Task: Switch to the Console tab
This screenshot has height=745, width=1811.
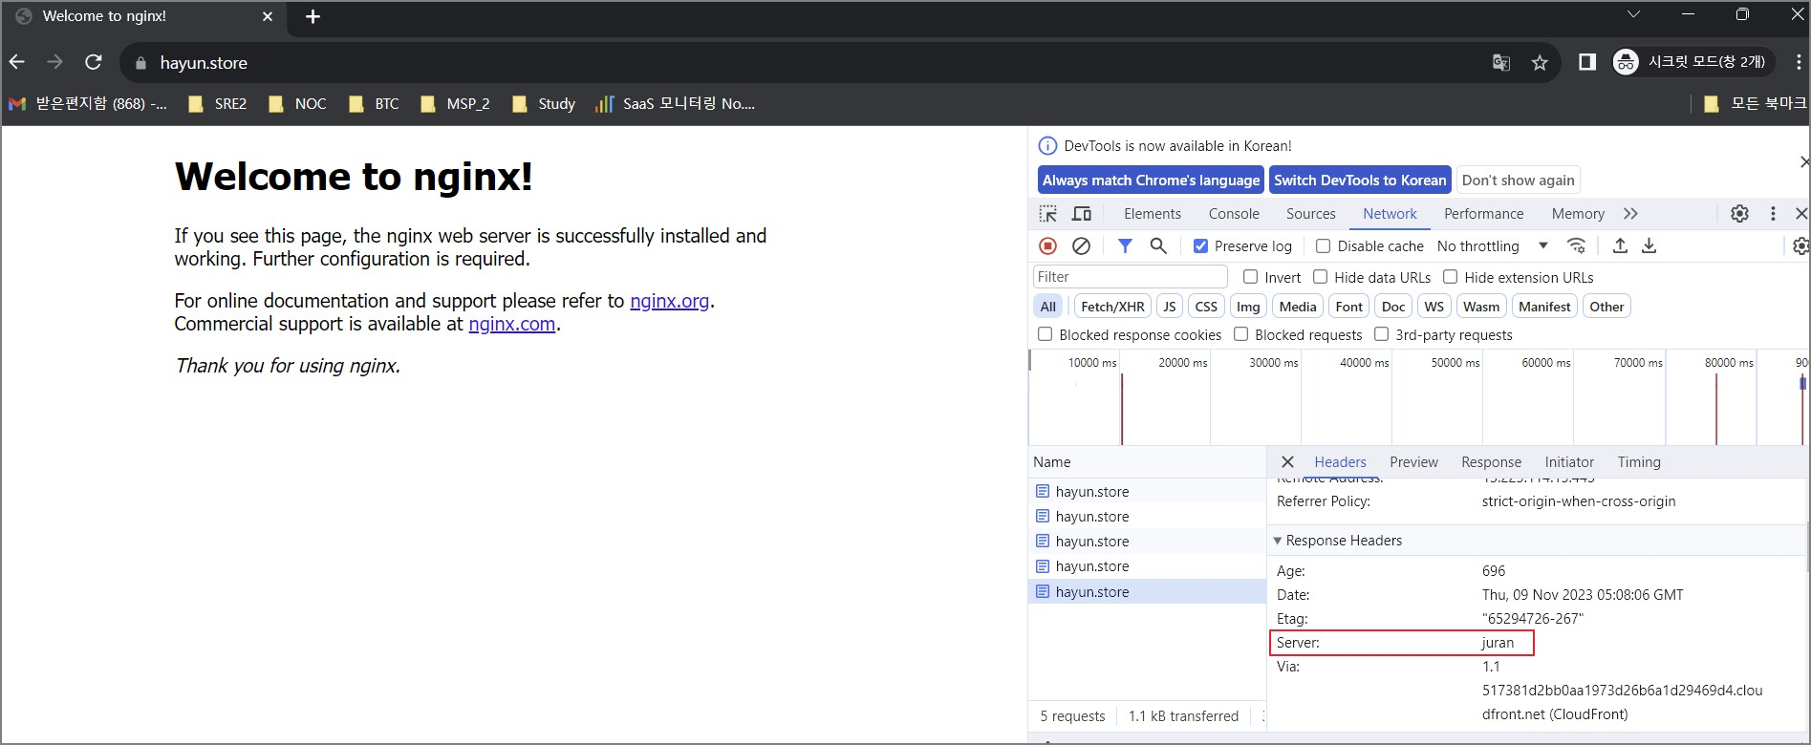Action: coord(1234,214)
